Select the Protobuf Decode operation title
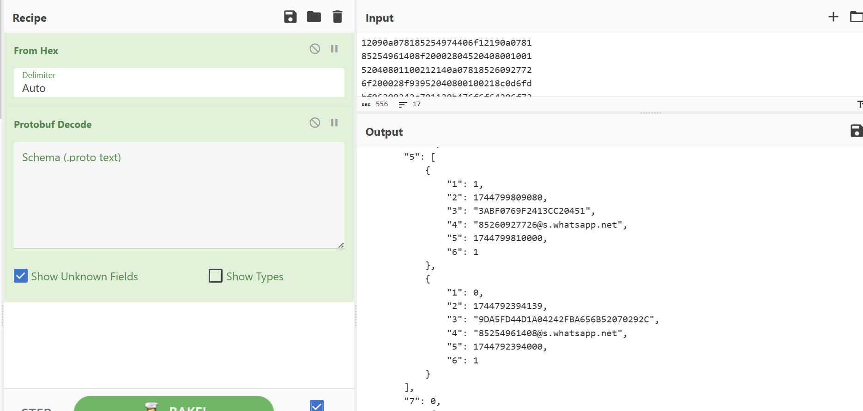Viewport: 863px width, 411px height. (53, 125)
